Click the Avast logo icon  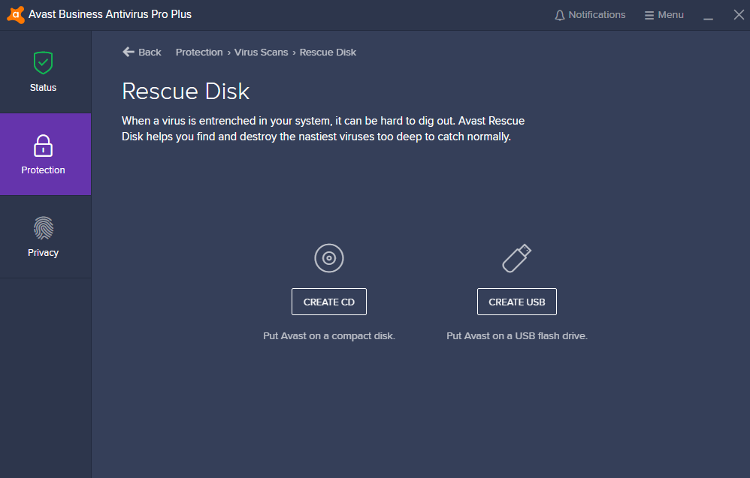click(15, 14)
